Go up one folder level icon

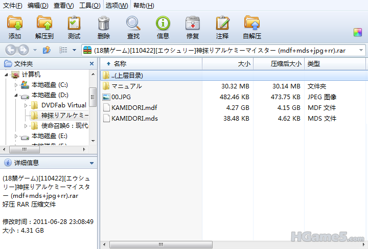coord(47,50)
